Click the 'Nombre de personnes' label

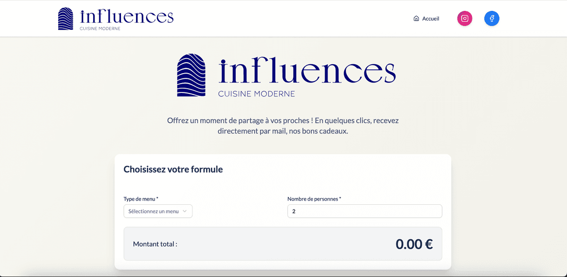[x=314, y=199]
